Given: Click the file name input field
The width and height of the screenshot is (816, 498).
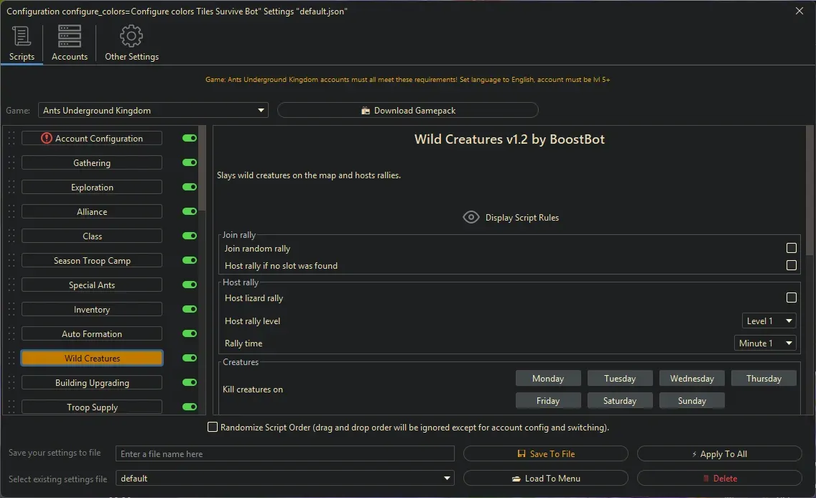Looking at the screenshot, I should 285,454.
